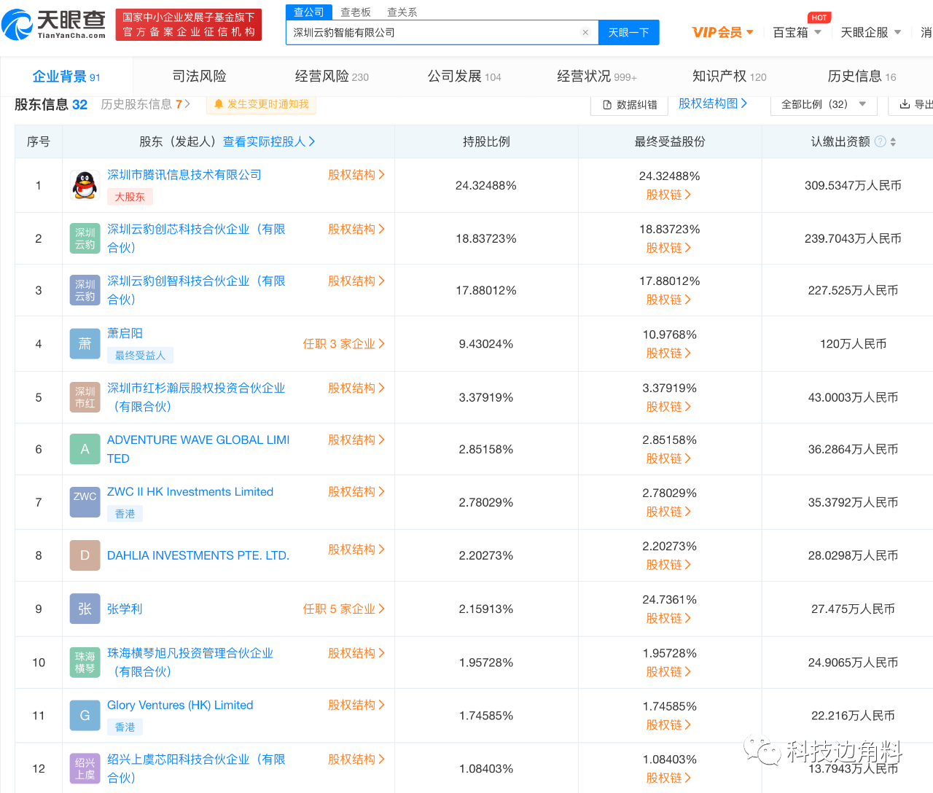
Task: Open the 天眼企服 dropdown
Action: point(870,32)
